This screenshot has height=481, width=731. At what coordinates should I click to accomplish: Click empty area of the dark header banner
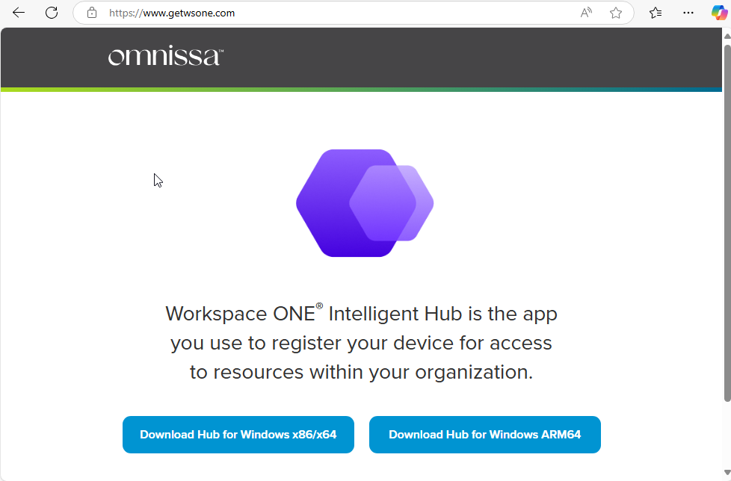click(x=448, y=58)
